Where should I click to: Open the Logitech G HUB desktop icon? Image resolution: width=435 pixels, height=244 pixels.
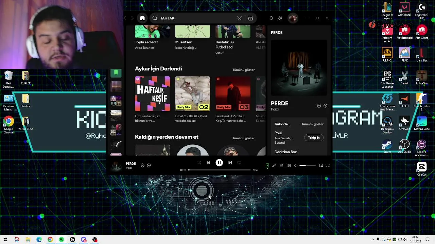pos(422,11)
